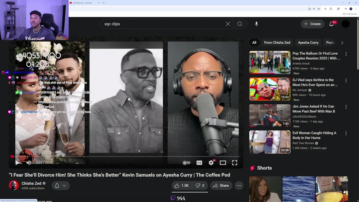
Task: Open Chrome extensions puzzle icon
Action: [x=331, y=9]
